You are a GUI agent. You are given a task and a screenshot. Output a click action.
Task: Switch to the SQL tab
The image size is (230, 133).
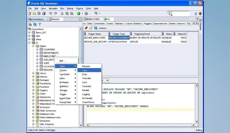pos(189,24)
